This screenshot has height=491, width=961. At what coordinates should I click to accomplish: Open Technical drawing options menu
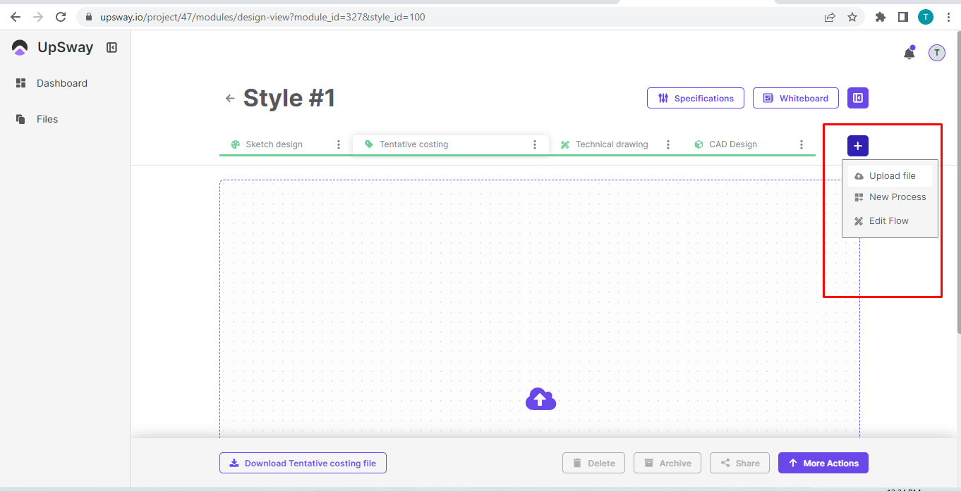pos(667,144)
